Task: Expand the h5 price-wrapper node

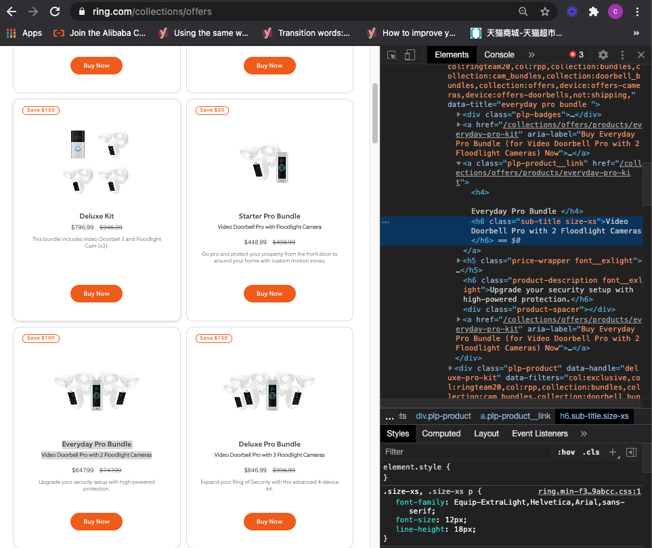Action: point(458,260)
